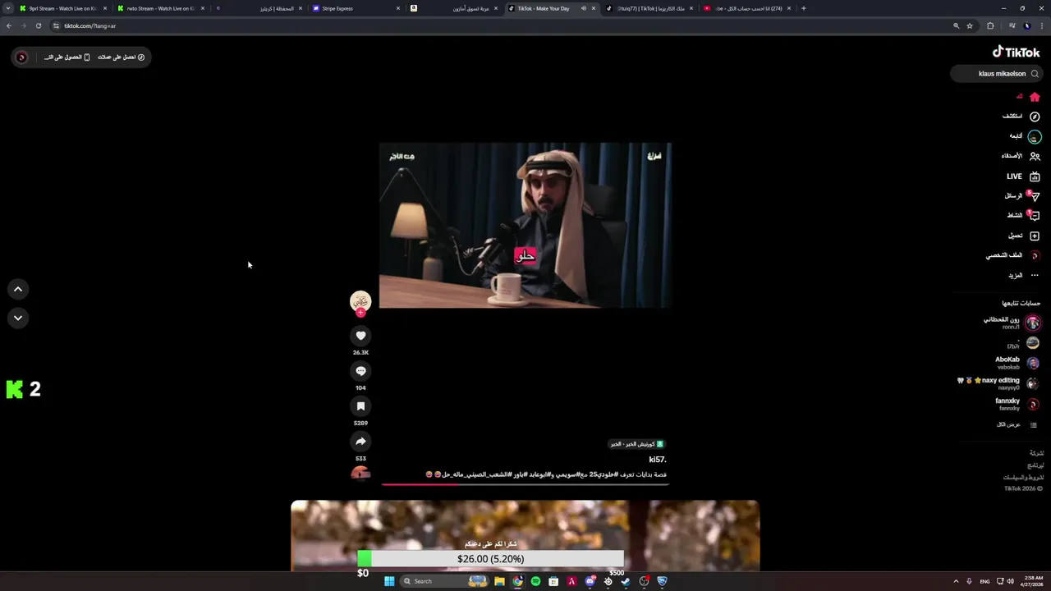Click round avatar icon at top-left pill
1051x591 pixels.
(x=22, y=57)
